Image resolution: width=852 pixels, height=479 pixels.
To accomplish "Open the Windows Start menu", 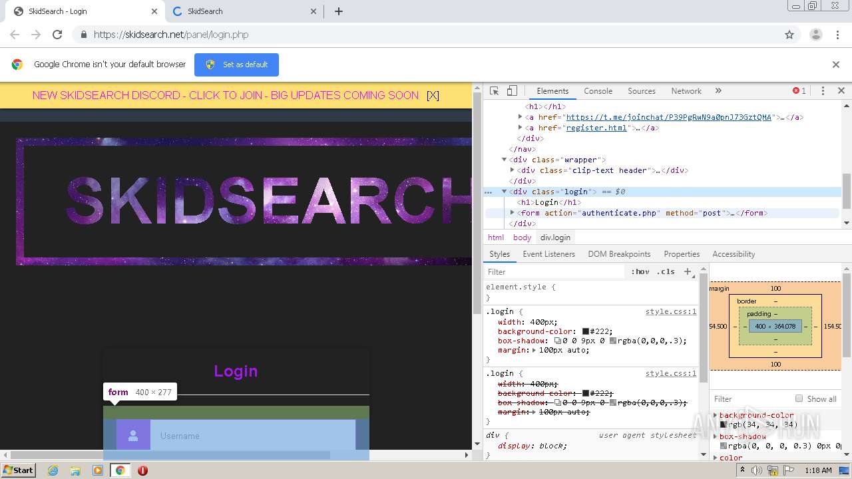I will 18,470.
